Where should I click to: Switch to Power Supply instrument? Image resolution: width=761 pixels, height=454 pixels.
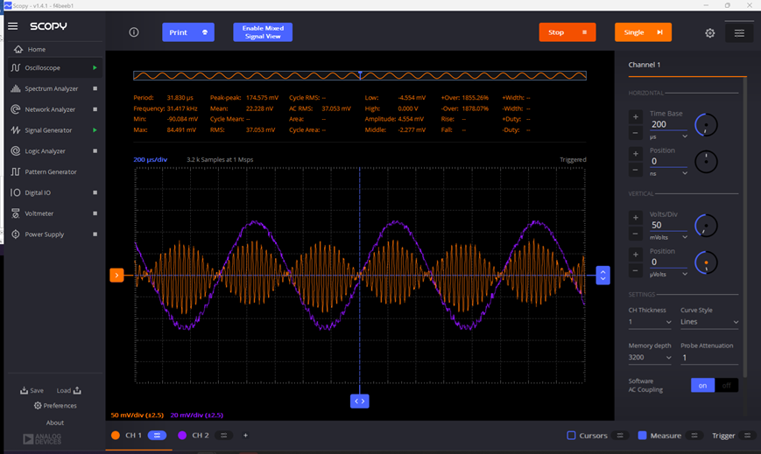[44, 234]
